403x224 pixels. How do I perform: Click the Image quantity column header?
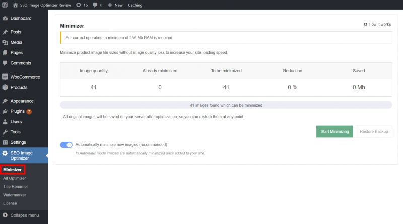click(x=94, y=71)
